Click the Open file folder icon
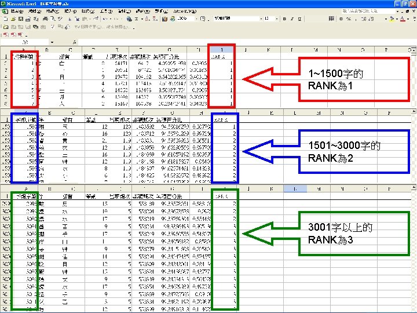Viewport: 417px width, 313px height. click(x=13, y=19)
